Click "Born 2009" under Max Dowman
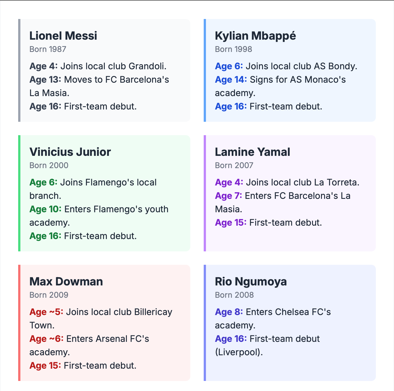Viewport: 394px width, 391px height. pyautogui.click(x=49, y=295)
